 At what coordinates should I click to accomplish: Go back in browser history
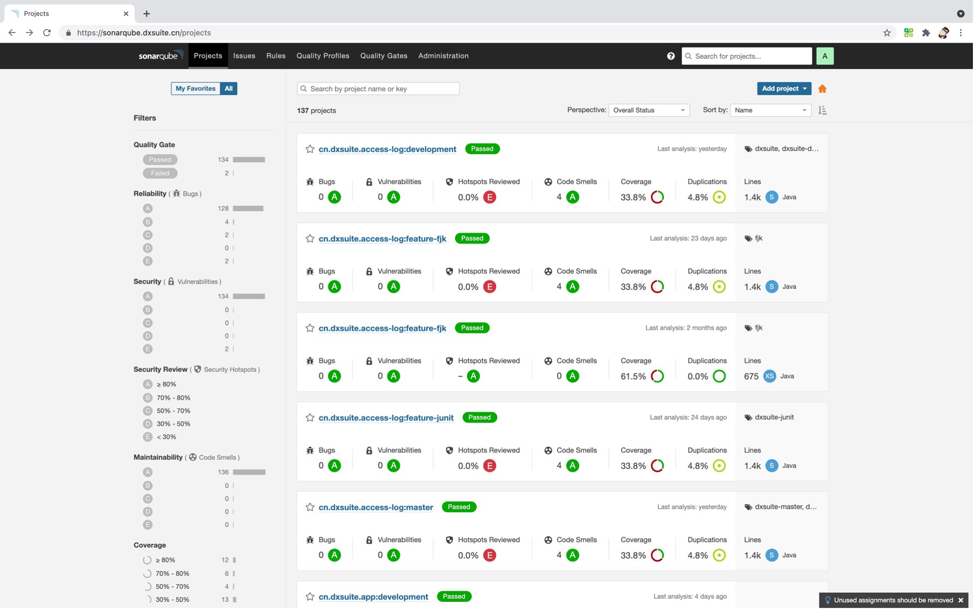tap(12, 33)
